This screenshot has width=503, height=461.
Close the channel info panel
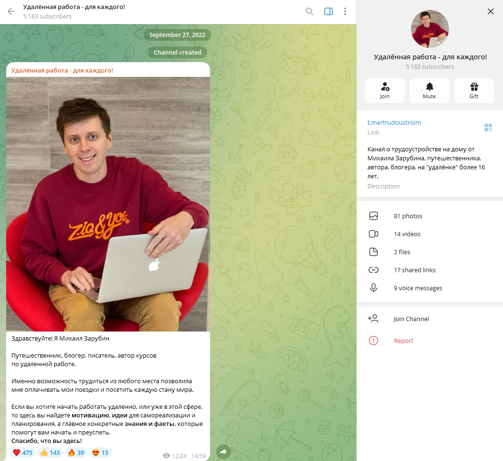coord(491,11)
